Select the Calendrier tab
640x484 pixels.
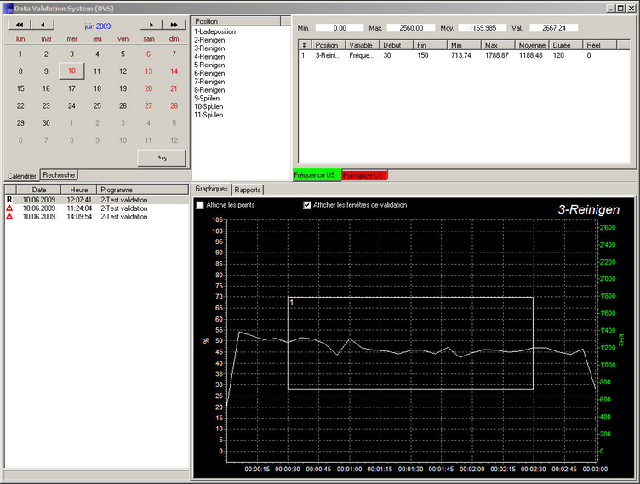pos(22,176)
